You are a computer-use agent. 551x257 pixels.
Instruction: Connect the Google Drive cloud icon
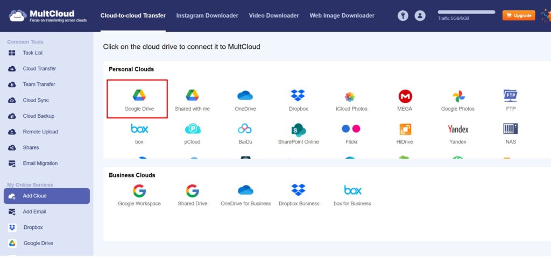(x=139, y=96)
